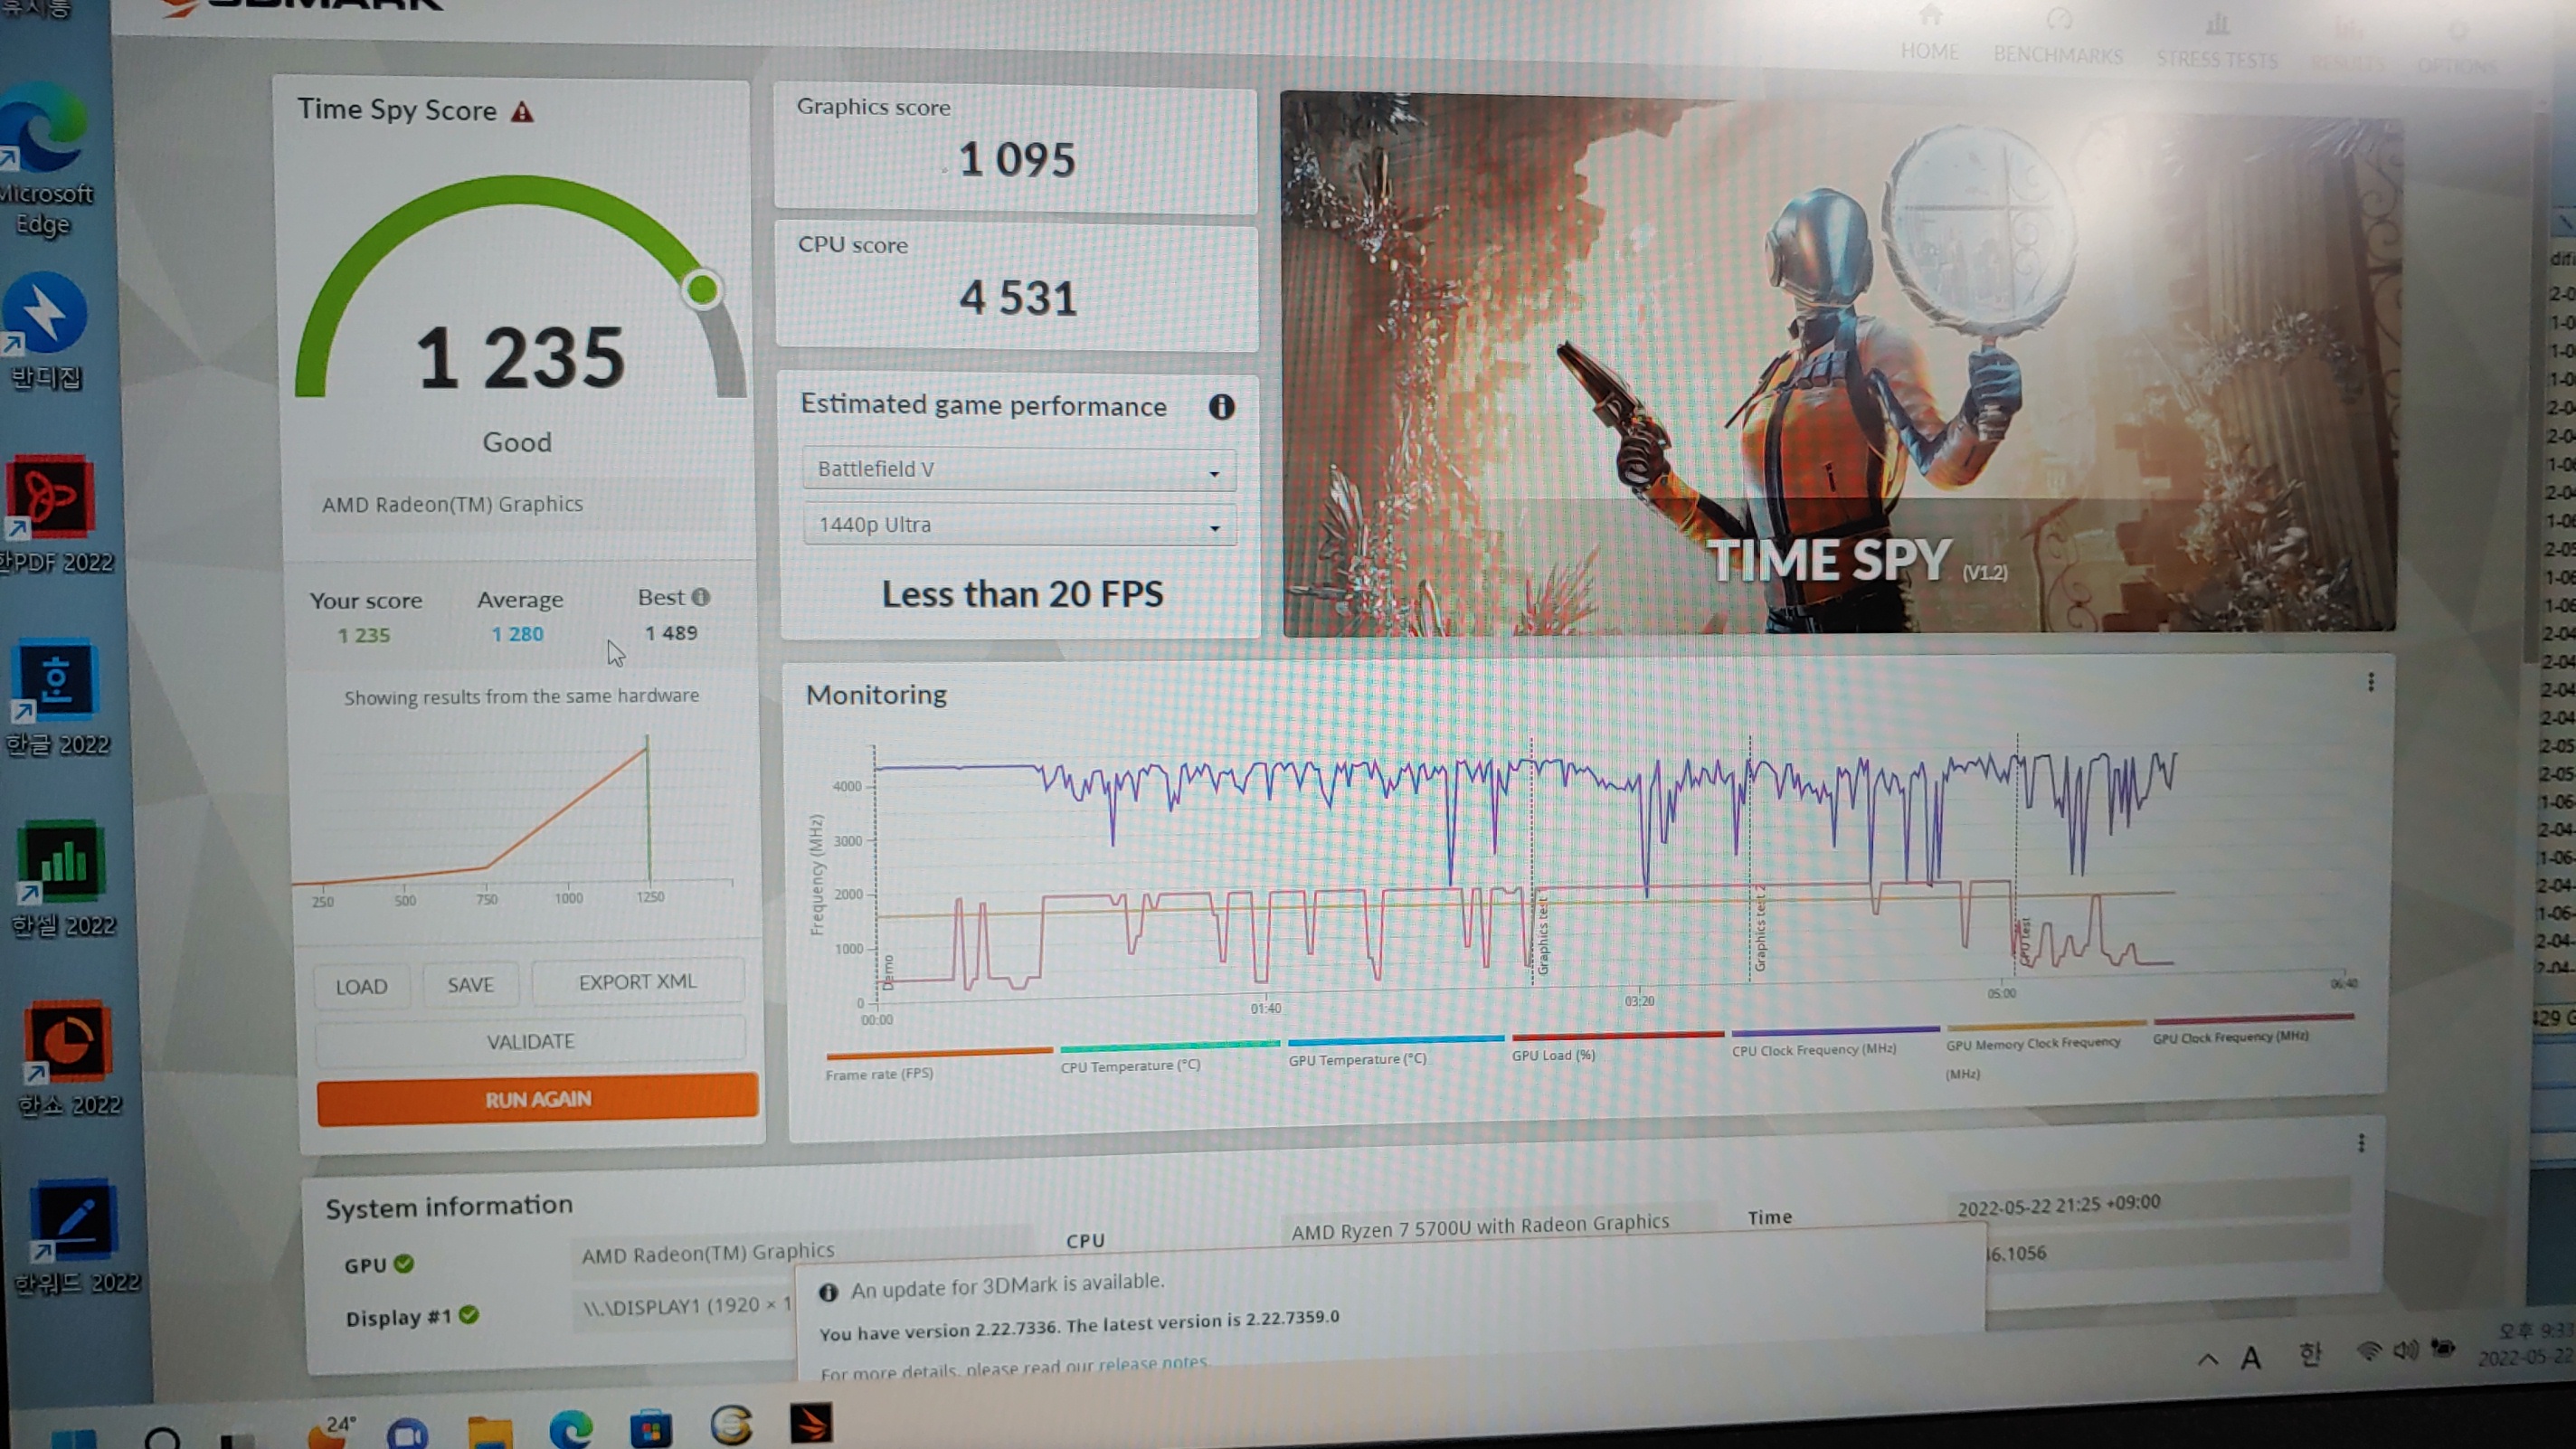Image resolution: width=2576 pixels, height=1449 pixels.
Task: Open the Windows Start menu
Action: click(74, 1439)
